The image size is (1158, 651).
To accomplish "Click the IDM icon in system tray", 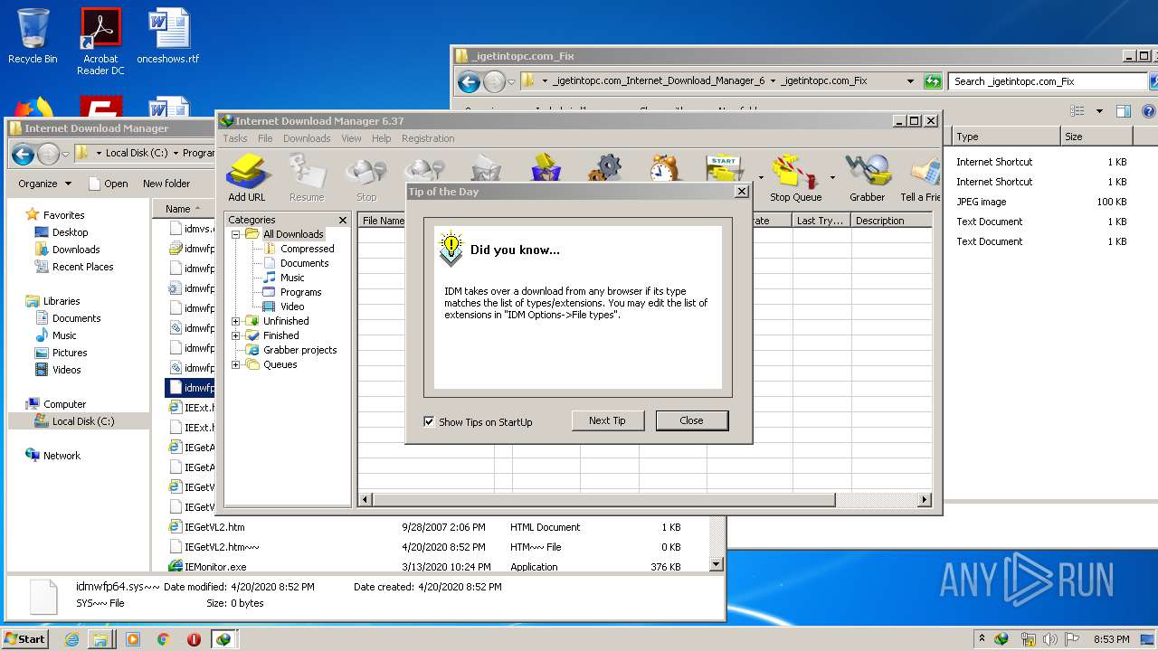I will tap(1001, 639).
